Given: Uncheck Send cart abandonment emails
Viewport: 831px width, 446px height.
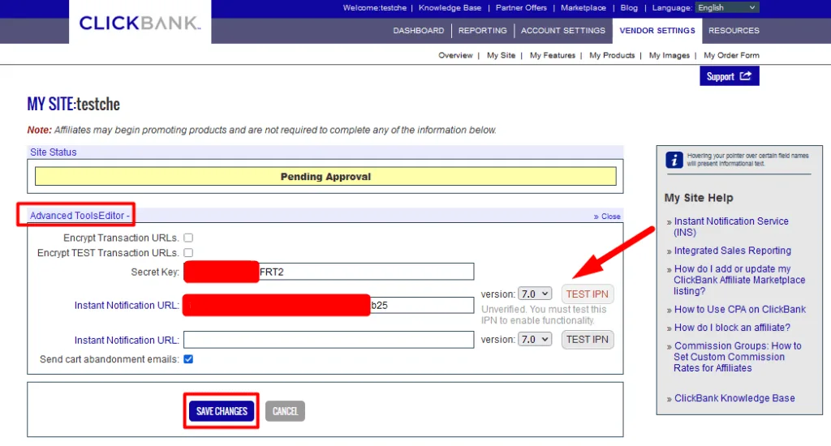Looking at the screenshot, I should coord(188,359).
